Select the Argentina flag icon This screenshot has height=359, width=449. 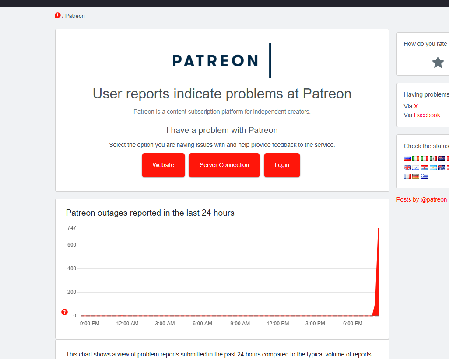[433, 167]
